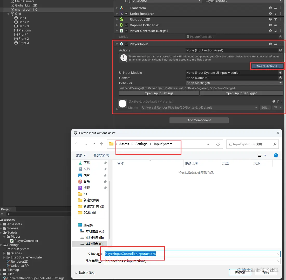Select This PC (此电脑) in the sidebar
This screenshot has width=286, height=280.
(88, 225)
